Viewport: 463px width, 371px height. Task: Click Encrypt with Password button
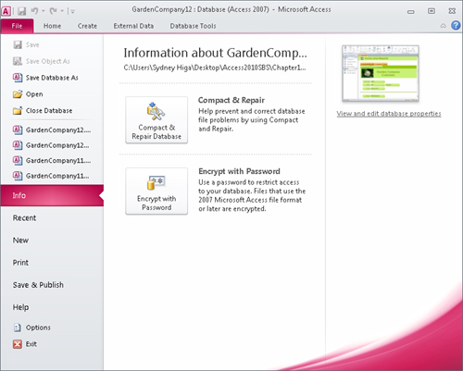(156, 191)
